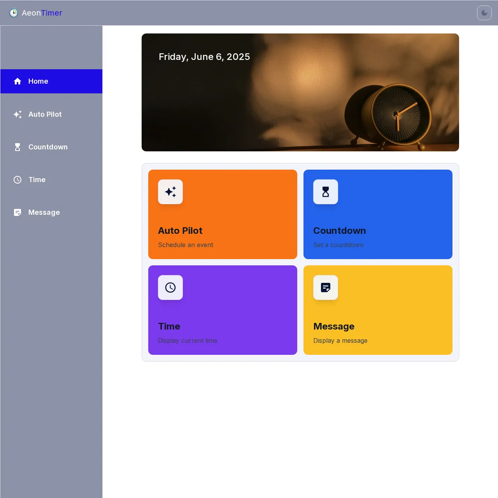The image size is (498, 498).
Task: Click the Time clock sidebar icon
Action: point(18,180)
